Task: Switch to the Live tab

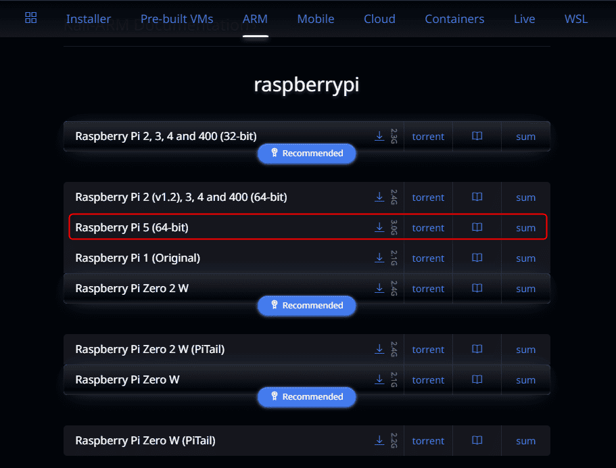Action: [x=525, y=19]
